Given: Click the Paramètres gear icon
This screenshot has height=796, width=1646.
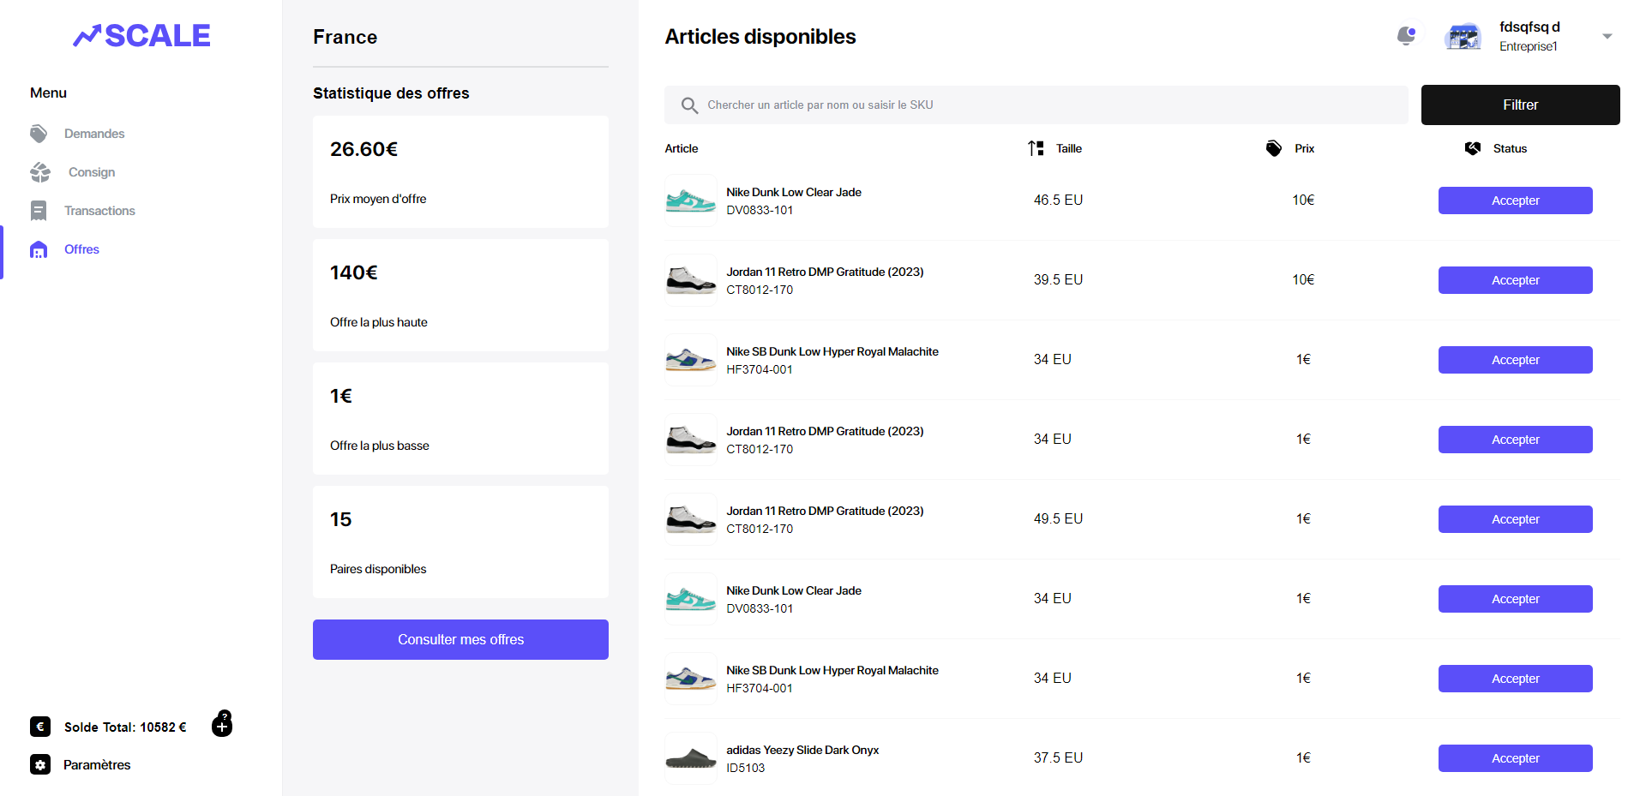Looking at the screenshot, I should (x=40, y=764).
